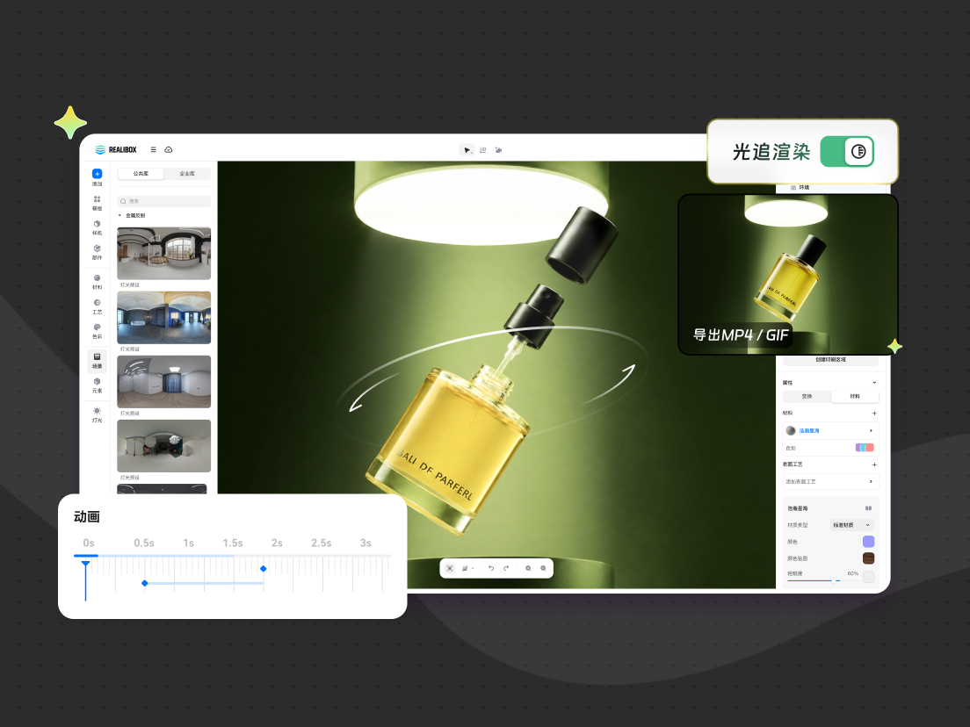Switch to the 公共库 tab
Screen dimensions: 970x727
(141, 174)
